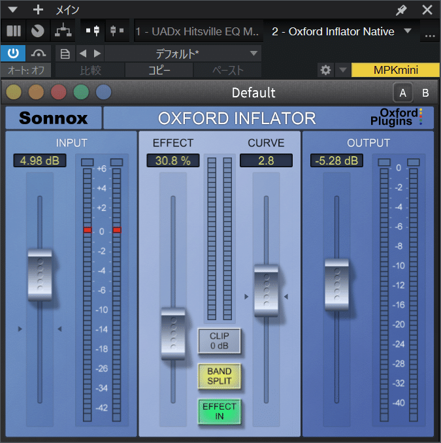The width and height of the screenshot is (441, 443).
Task: Click the curve value 2.8 field
Action: click(266, 161)
